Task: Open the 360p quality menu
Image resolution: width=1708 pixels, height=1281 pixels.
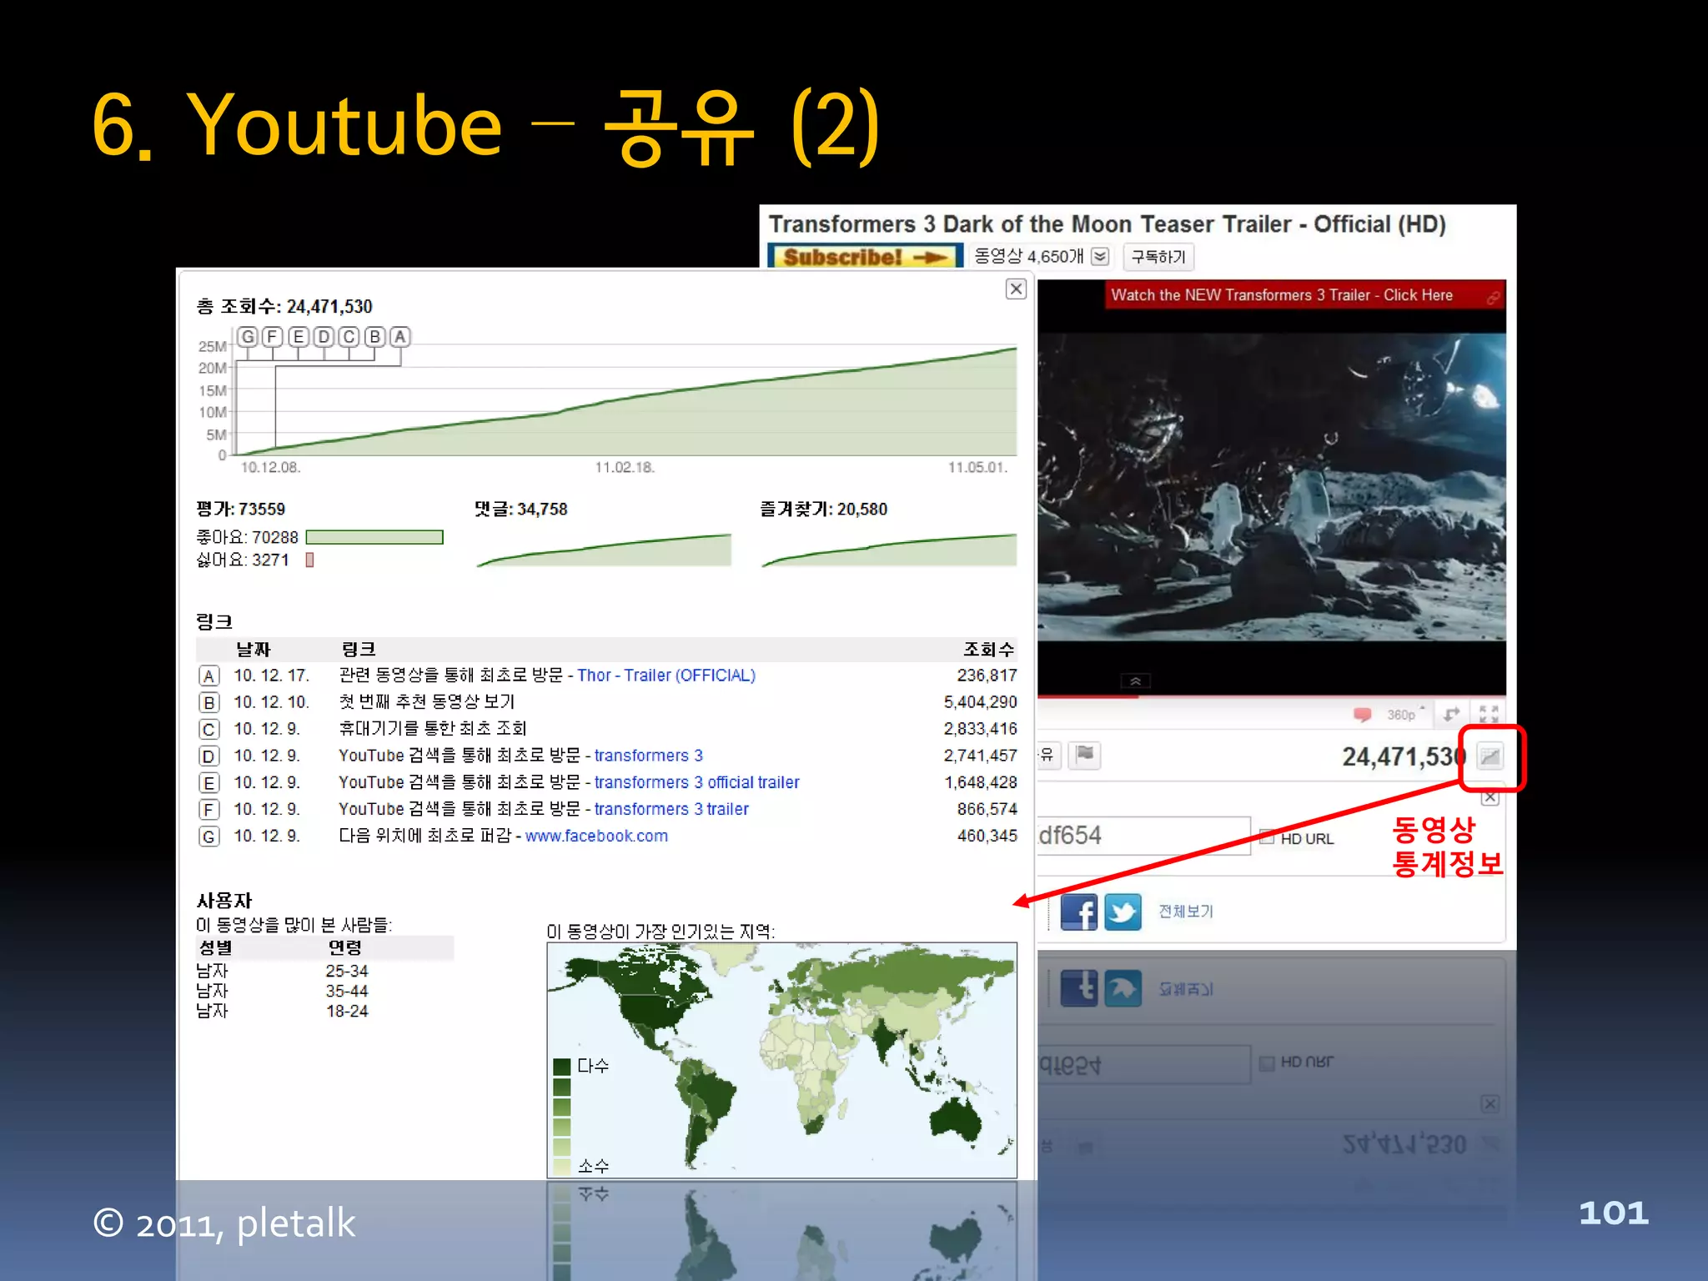Action: pos(1404,715)
